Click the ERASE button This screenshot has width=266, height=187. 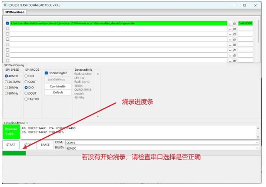45,145
